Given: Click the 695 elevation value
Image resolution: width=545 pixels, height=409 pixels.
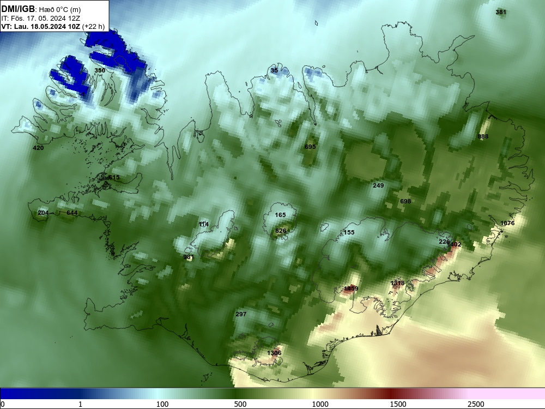Looking at the screenshot, I should click(310, 147).
